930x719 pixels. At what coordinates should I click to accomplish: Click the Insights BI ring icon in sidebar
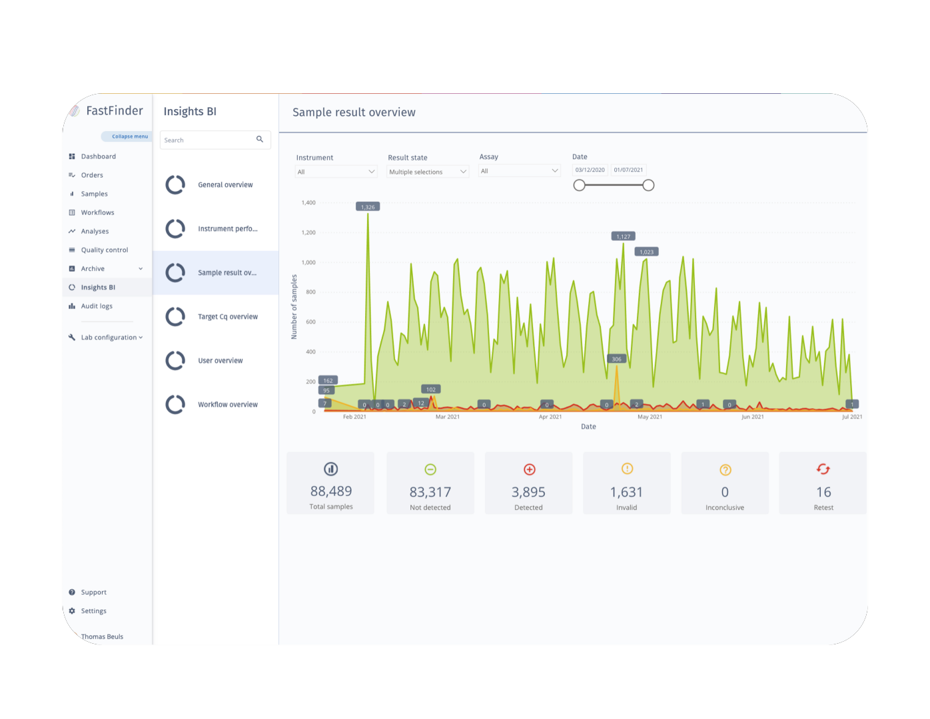pos(72,288)
